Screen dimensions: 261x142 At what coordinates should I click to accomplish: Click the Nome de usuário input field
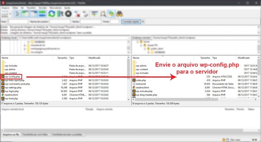point(60,21)
